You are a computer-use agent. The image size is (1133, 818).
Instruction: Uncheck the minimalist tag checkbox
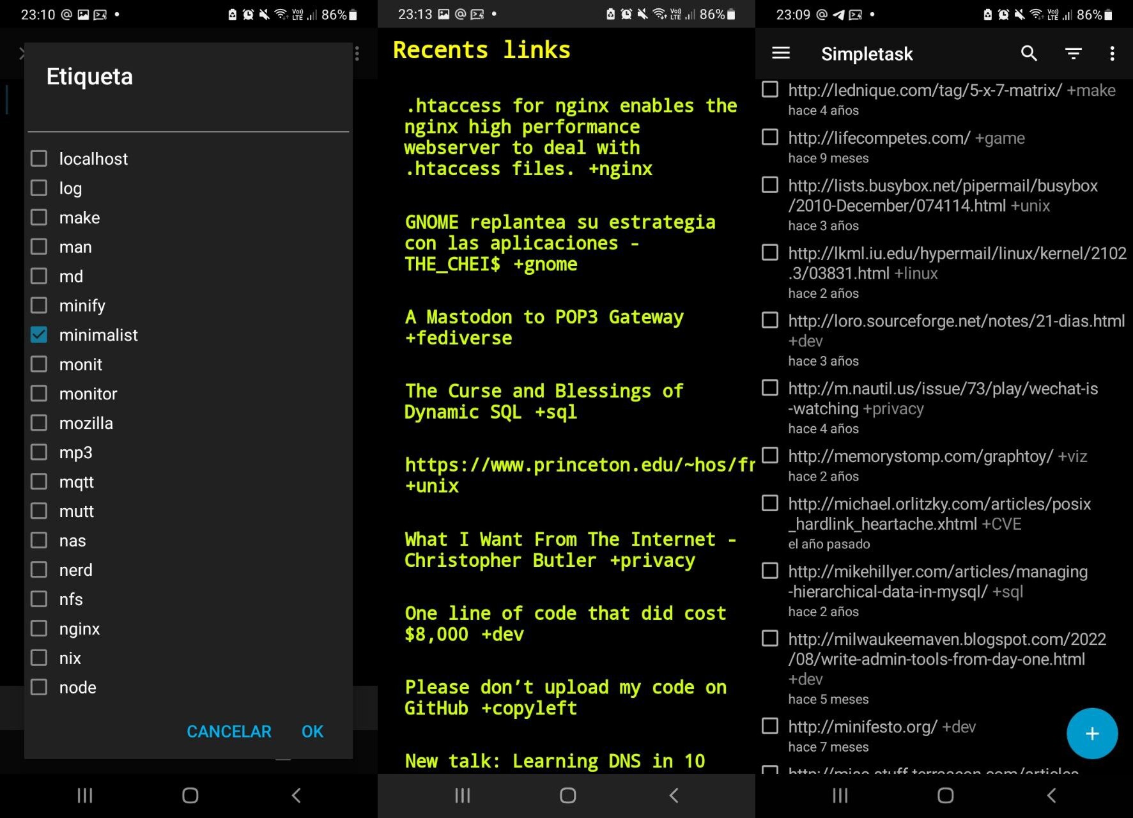click(x=39, y=335)
